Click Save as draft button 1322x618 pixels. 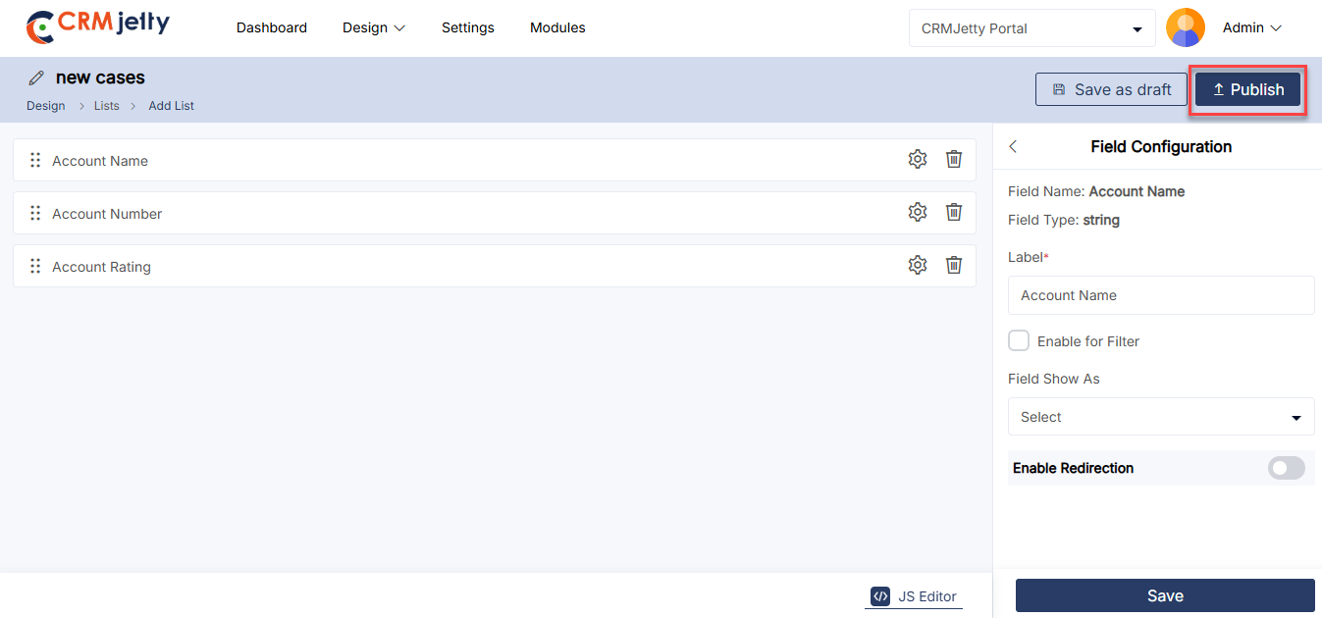click(x=1111, y=89)
